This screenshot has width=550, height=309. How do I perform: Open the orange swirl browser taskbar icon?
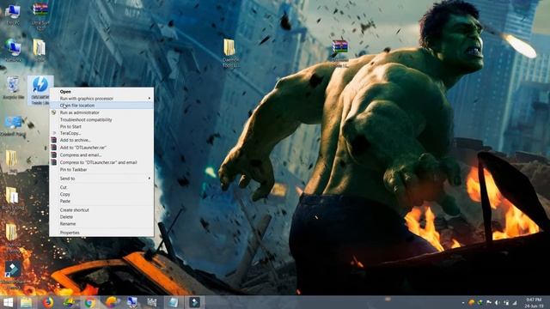tap(112, 302)
